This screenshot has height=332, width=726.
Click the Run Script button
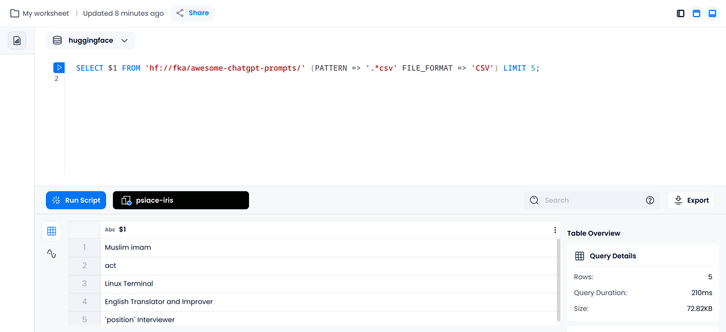76,201
